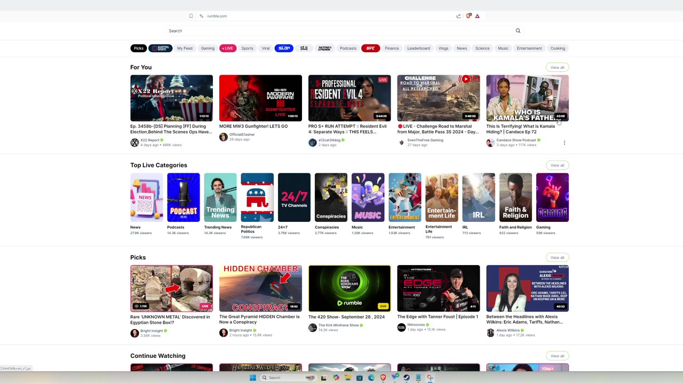Screen dimensions: 683x384
Task: Click the X22 Report channel avatar
Action: pos(134,142)
